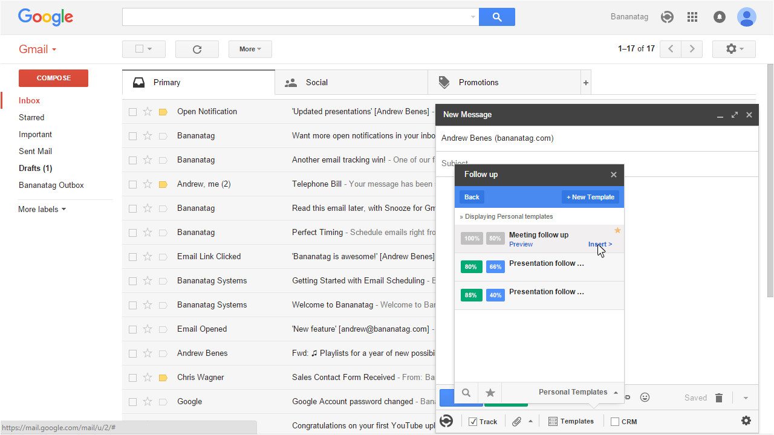This screenshot has height=435, width=774.
Task: Toggle importance marker on Chris Wagner email
Action: click(163, 378)
